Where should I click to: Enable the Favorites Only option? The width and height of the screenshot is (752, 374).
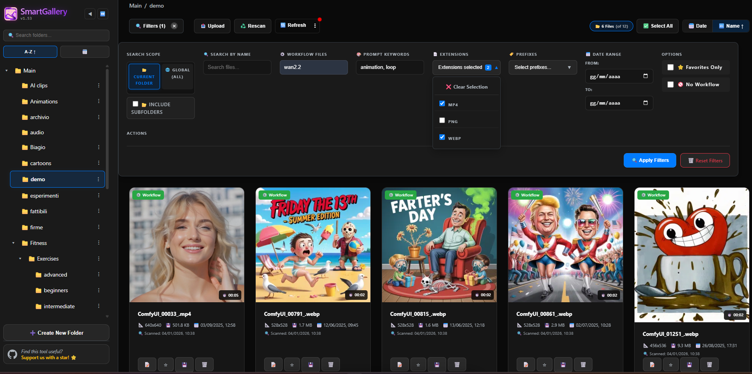[x=671, y=67]
